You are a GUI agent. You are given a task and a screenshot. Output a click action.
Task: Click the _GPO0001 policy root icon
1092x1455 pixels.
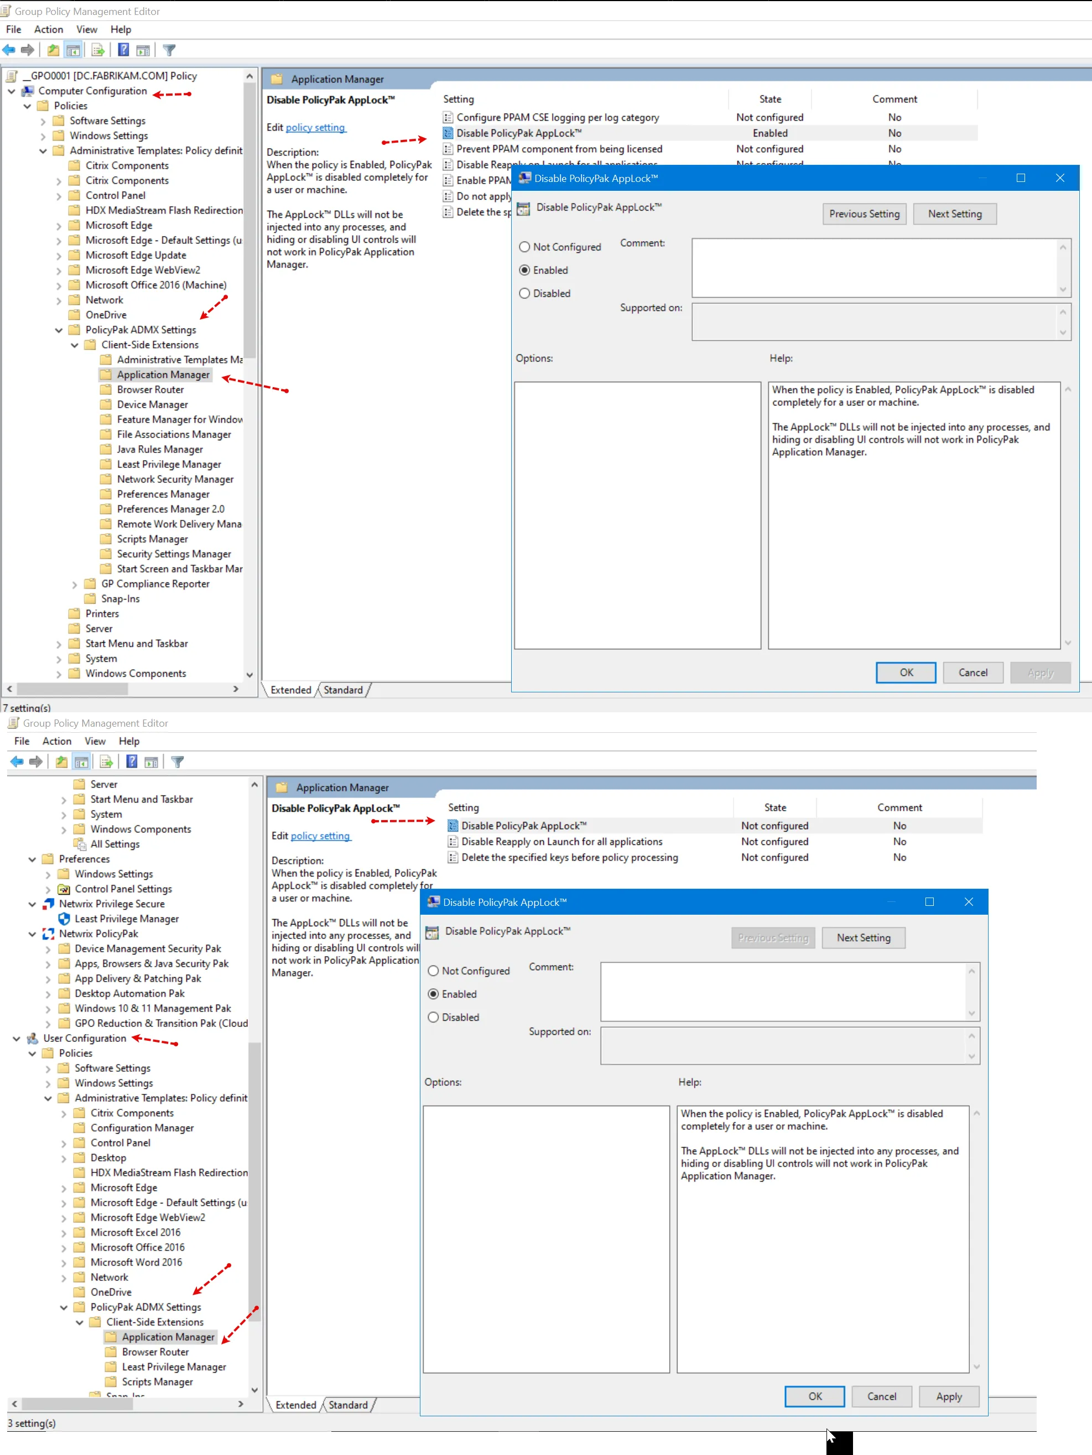click(12, 76)
